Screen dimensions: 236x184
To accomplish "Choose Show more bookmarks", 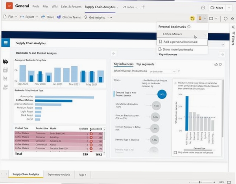I will pyautogui.click(x=182, y=49).
